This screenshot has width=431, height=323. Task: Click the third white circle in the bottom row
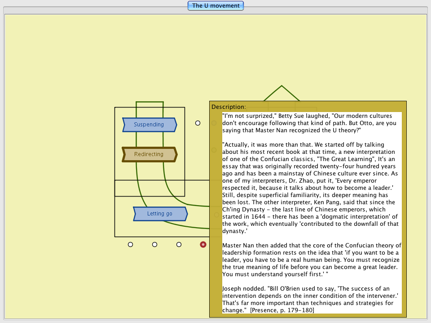179,244
